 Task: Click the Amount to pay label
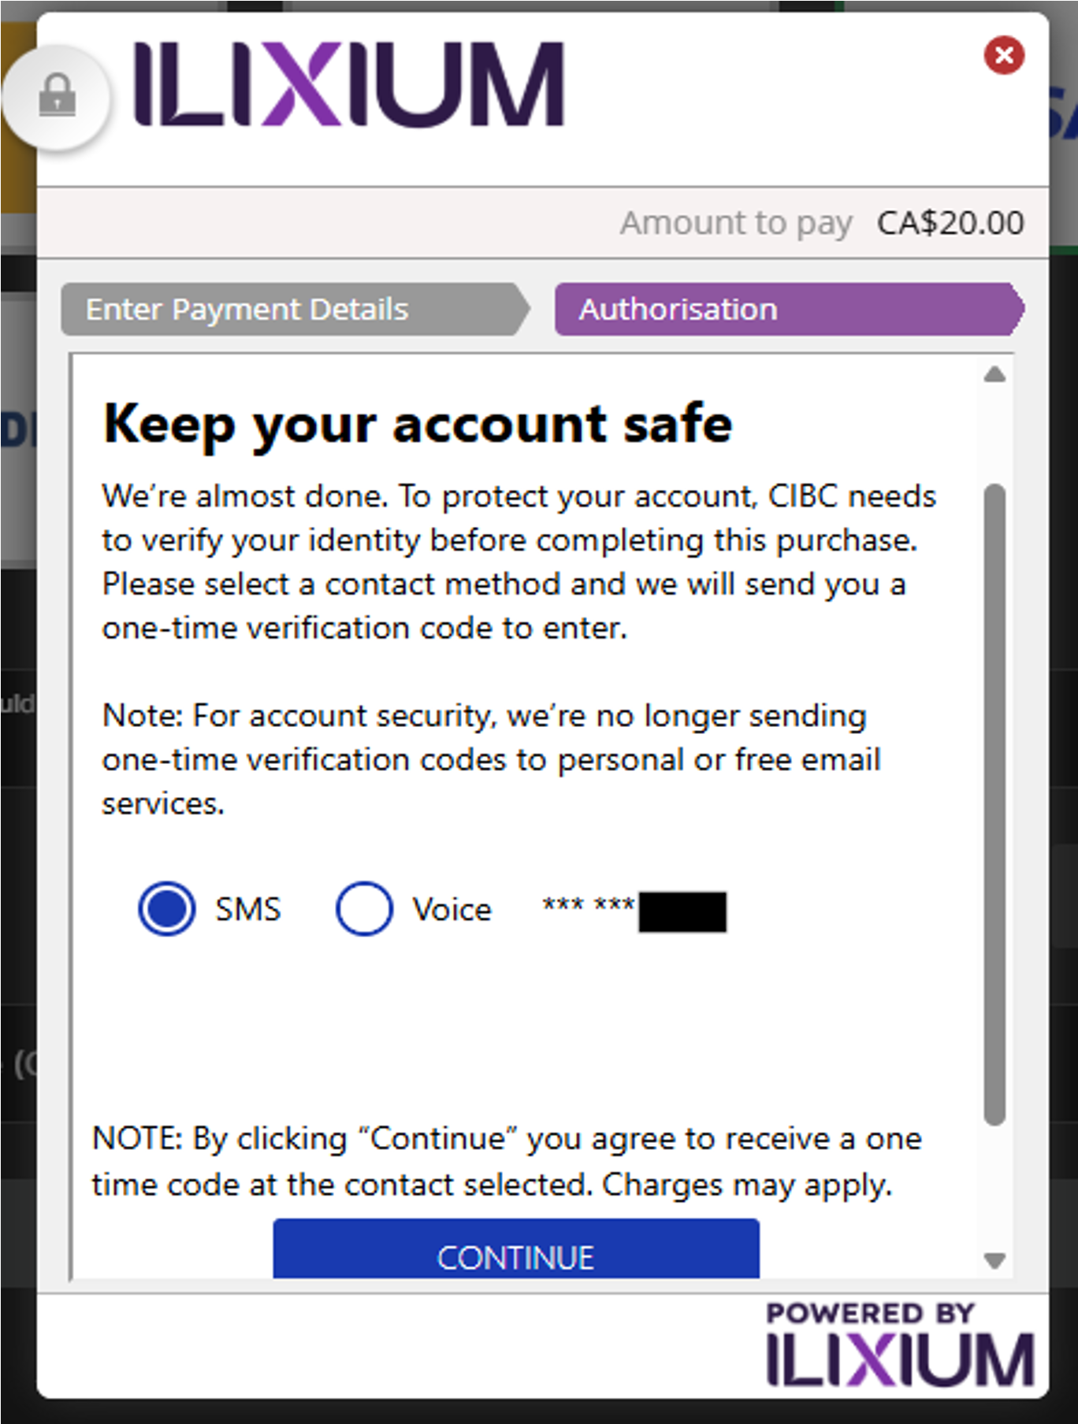pos(736,223)
